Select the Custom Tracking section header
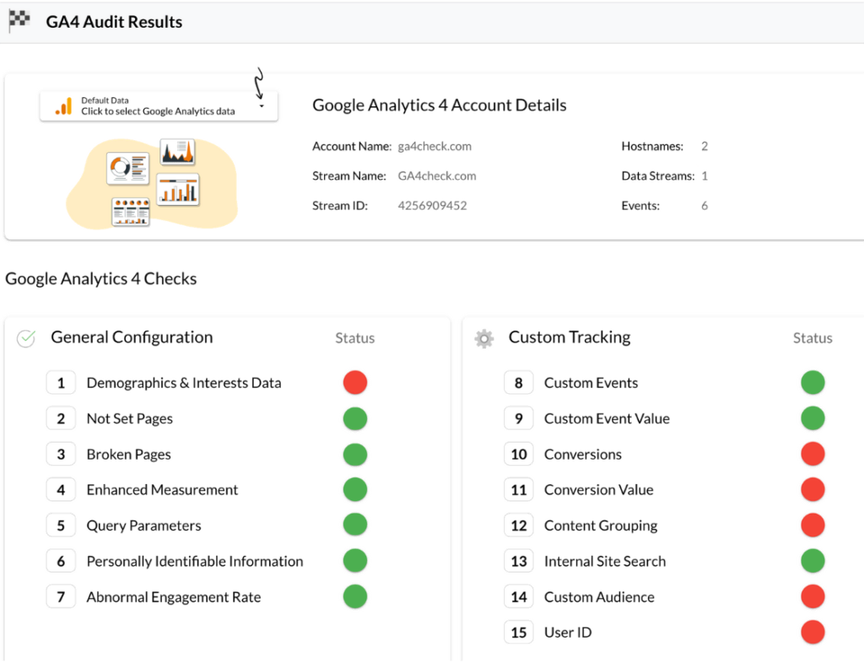Image resolution: width=864 pixels, height=663 pixels. pyautogui.click(x=570, y=337)
